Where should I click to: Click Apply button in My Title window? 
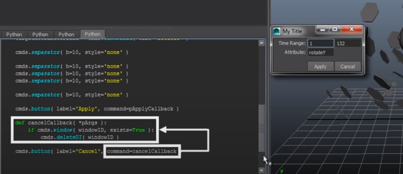(x=320, y=66)
